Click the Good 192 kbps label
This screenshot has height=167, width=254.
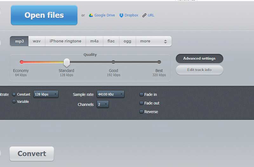[114, 73]
